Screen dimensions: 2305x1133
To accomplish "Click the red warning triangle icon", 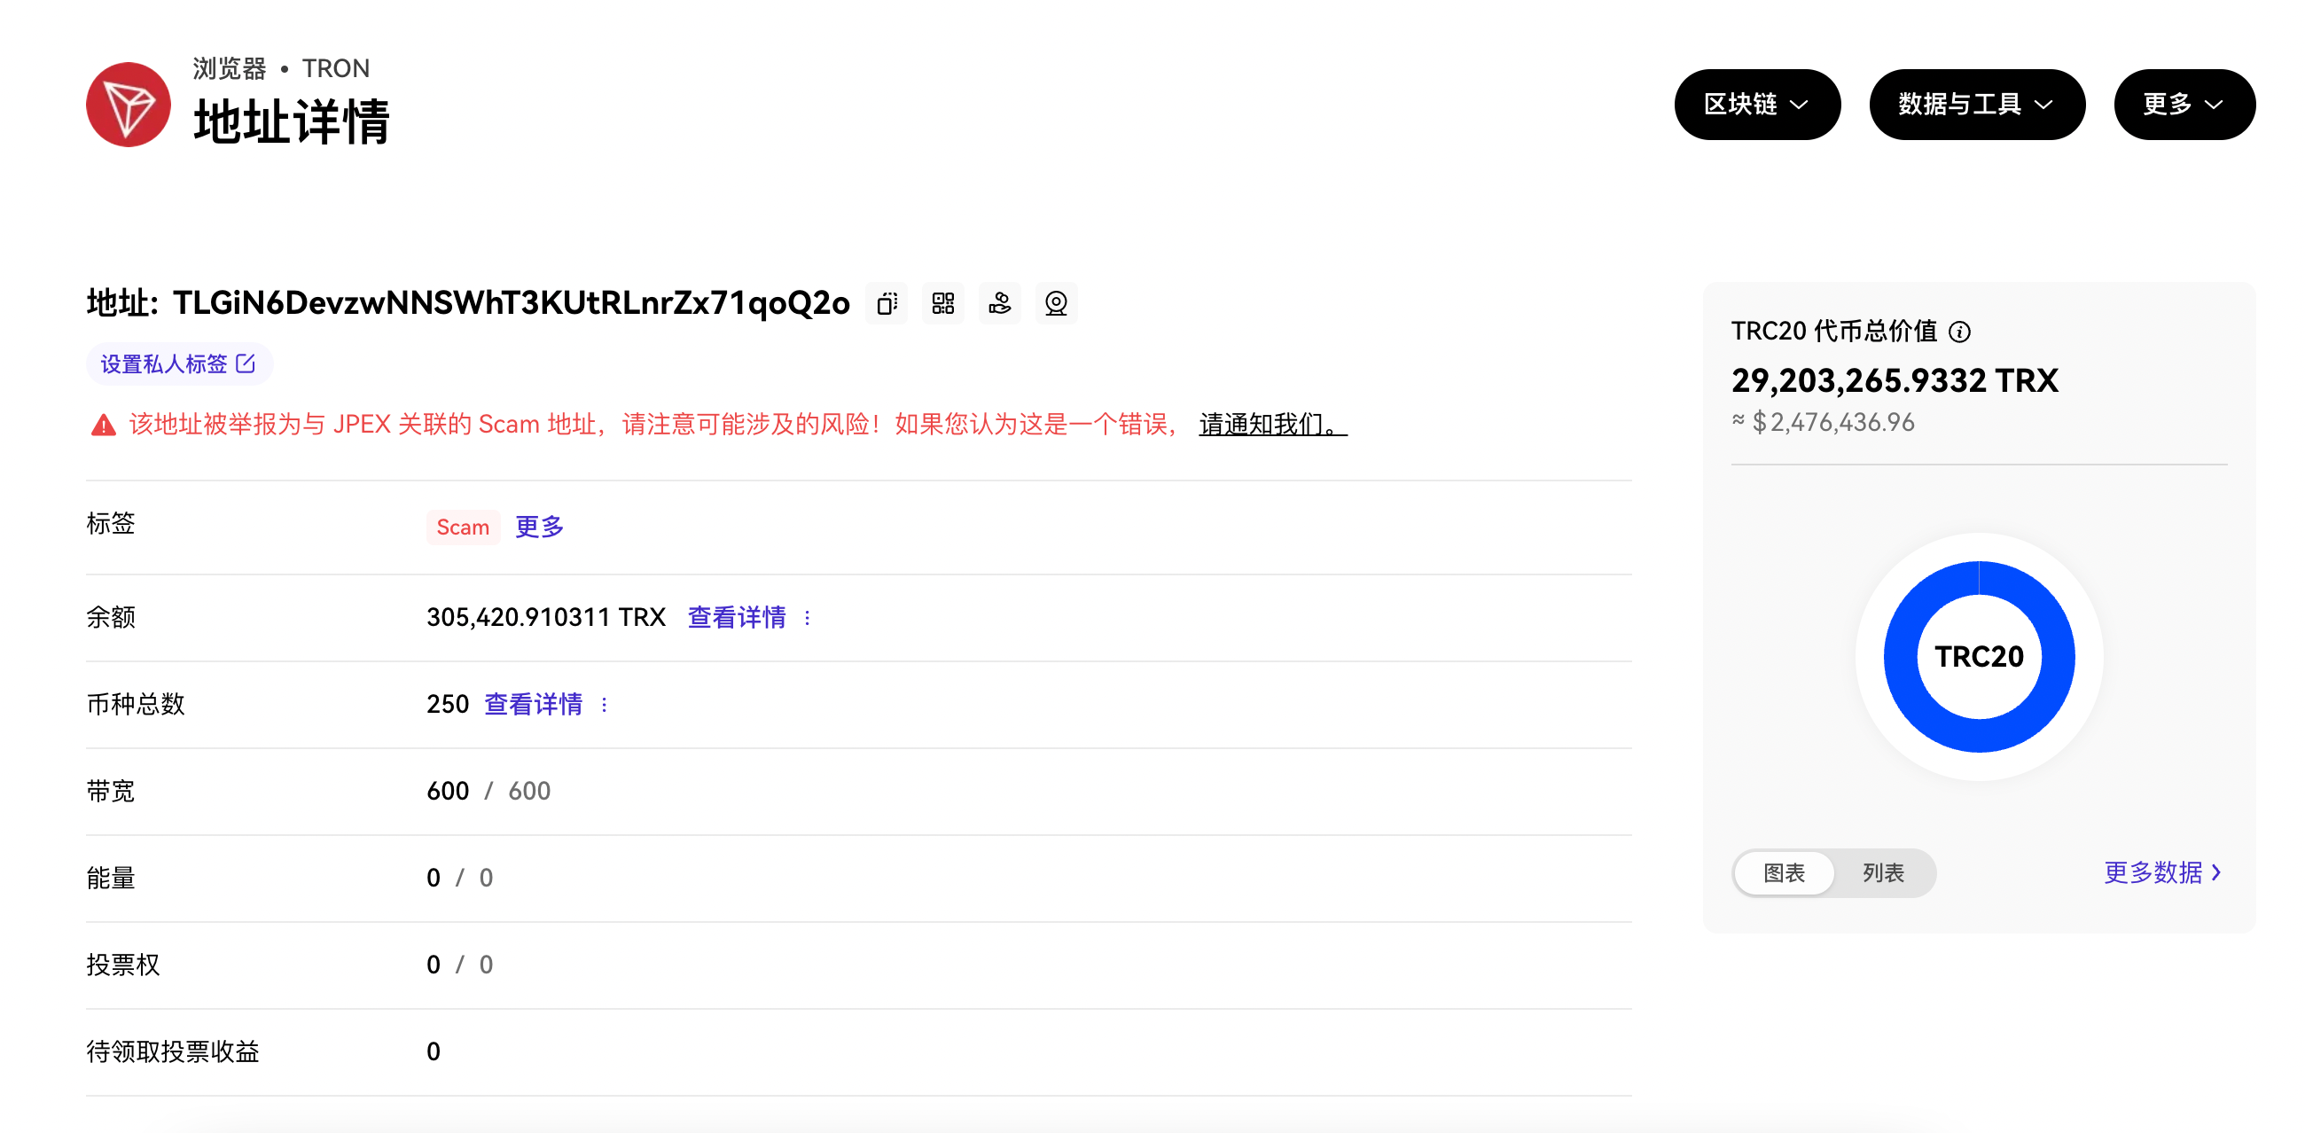I will point(104,426).
